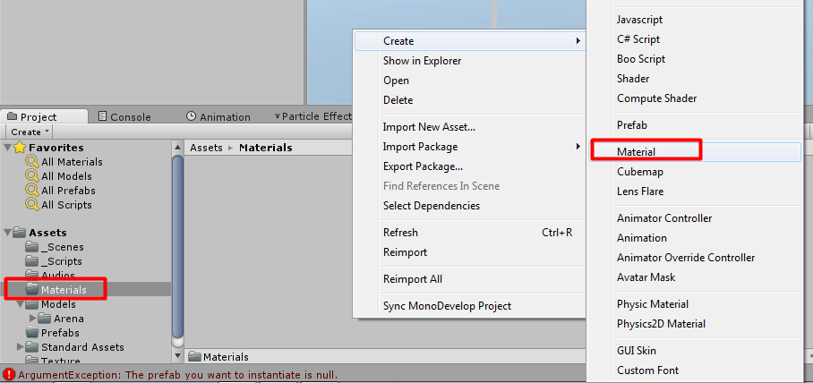Select the Standard Assets folder label

[x=82, y=346]
